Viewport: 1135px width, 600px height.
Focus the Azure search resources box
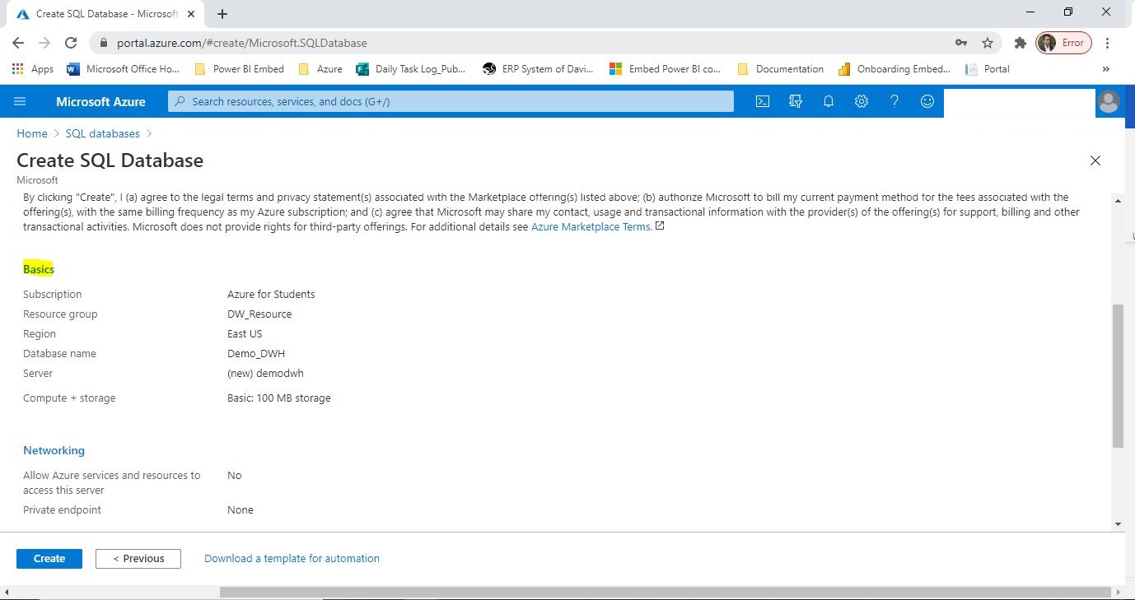451,101
